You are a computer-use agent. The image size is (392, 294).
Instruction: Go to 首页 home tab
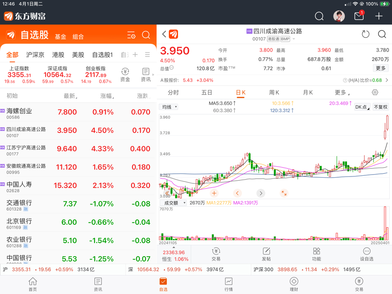point(33,284)
